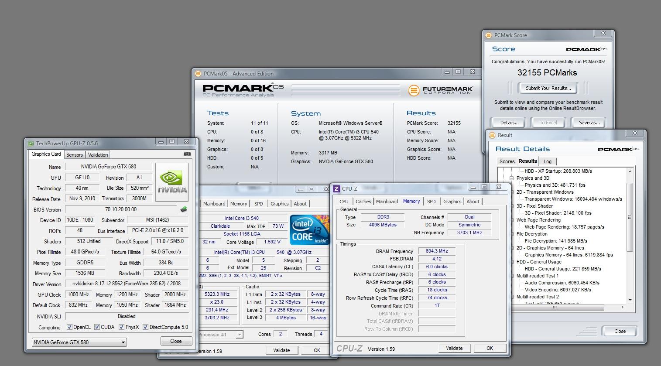Toggle the OpenCL checkbox
Image resolution: width=661 pixels, height=366 pixels.
point(69,327)
